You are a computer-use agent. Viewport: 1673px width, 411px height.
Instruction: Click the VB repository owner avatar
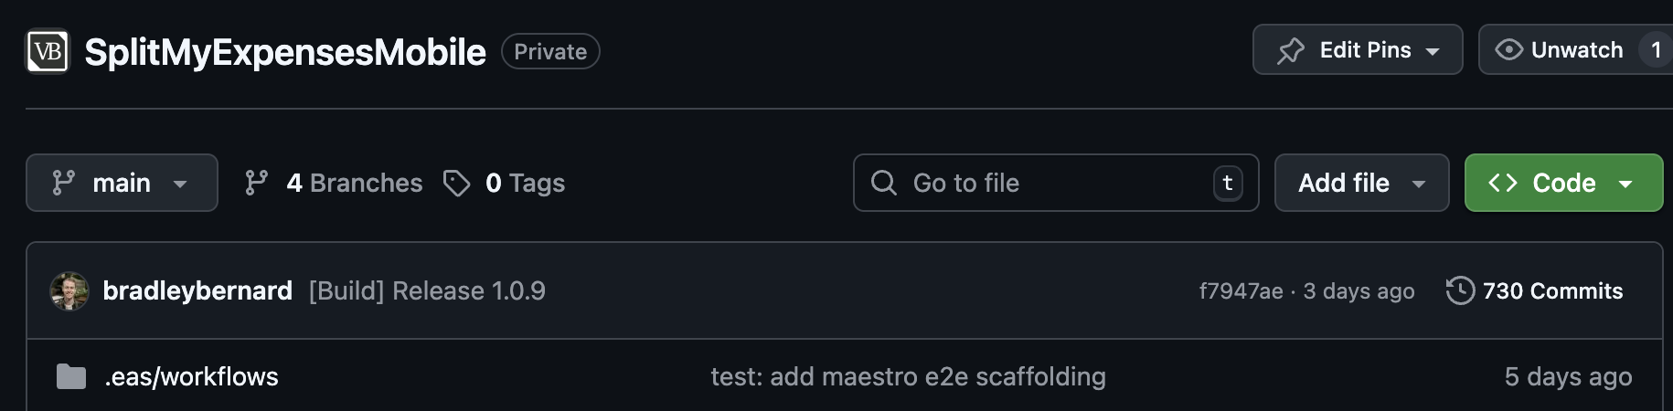tap(48, 51)
